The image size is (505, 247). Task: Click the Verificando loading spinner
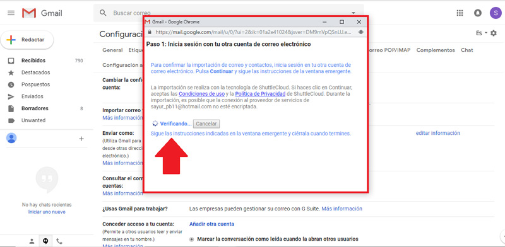155,124
